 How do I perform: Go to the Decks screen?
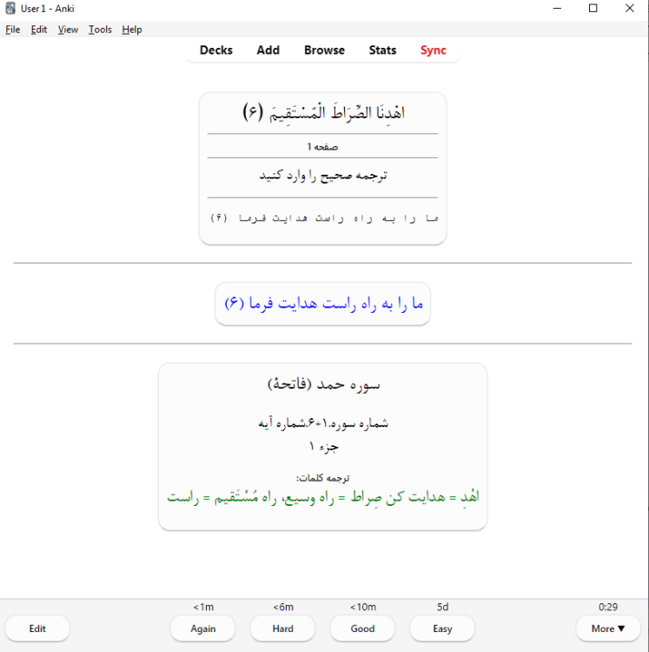tap(216, 50)
